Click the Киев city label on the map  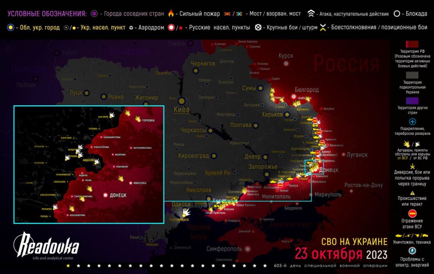coord(181,110)
